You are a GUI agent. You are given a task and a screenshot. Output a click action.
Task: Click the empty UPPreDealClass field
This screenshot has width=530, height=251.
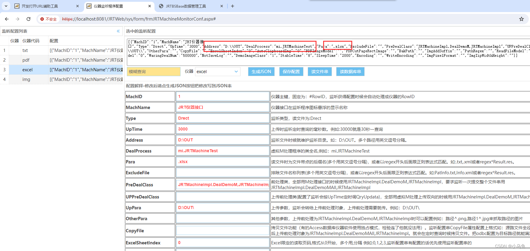(x=223, y=197)
